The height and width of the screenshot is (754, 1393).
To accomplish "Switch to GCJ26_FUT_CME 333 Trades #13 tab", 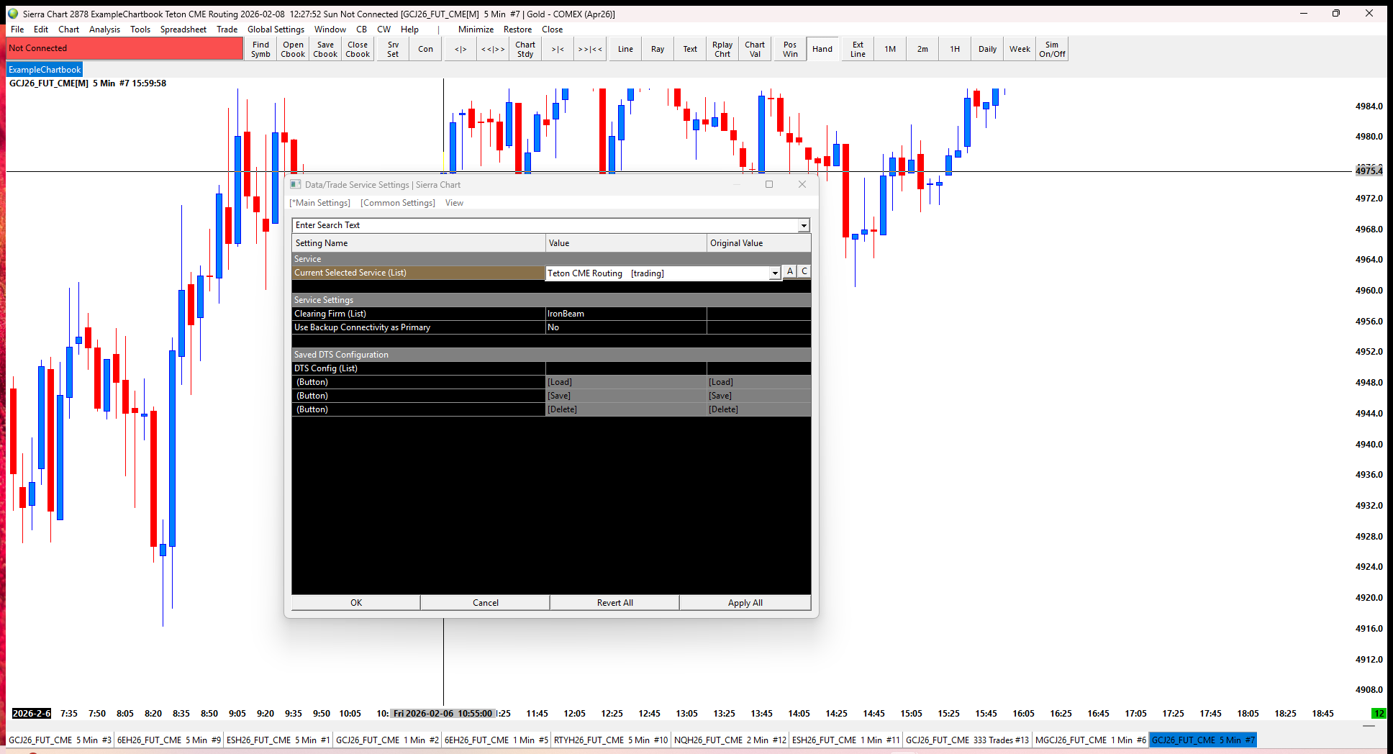I will click(968, 740).
